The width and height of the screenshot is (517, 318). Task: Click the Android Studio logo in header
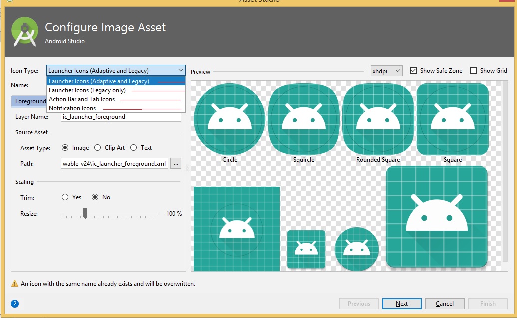24,32
